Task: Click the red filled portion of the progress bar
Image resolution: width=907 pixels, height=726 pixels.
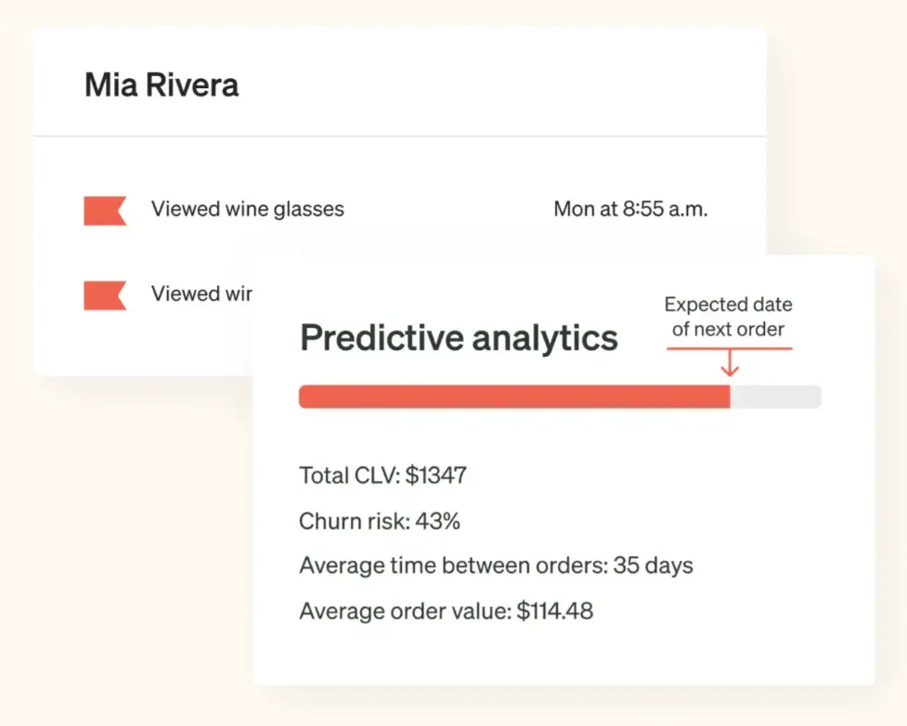Action: [514, 397]
